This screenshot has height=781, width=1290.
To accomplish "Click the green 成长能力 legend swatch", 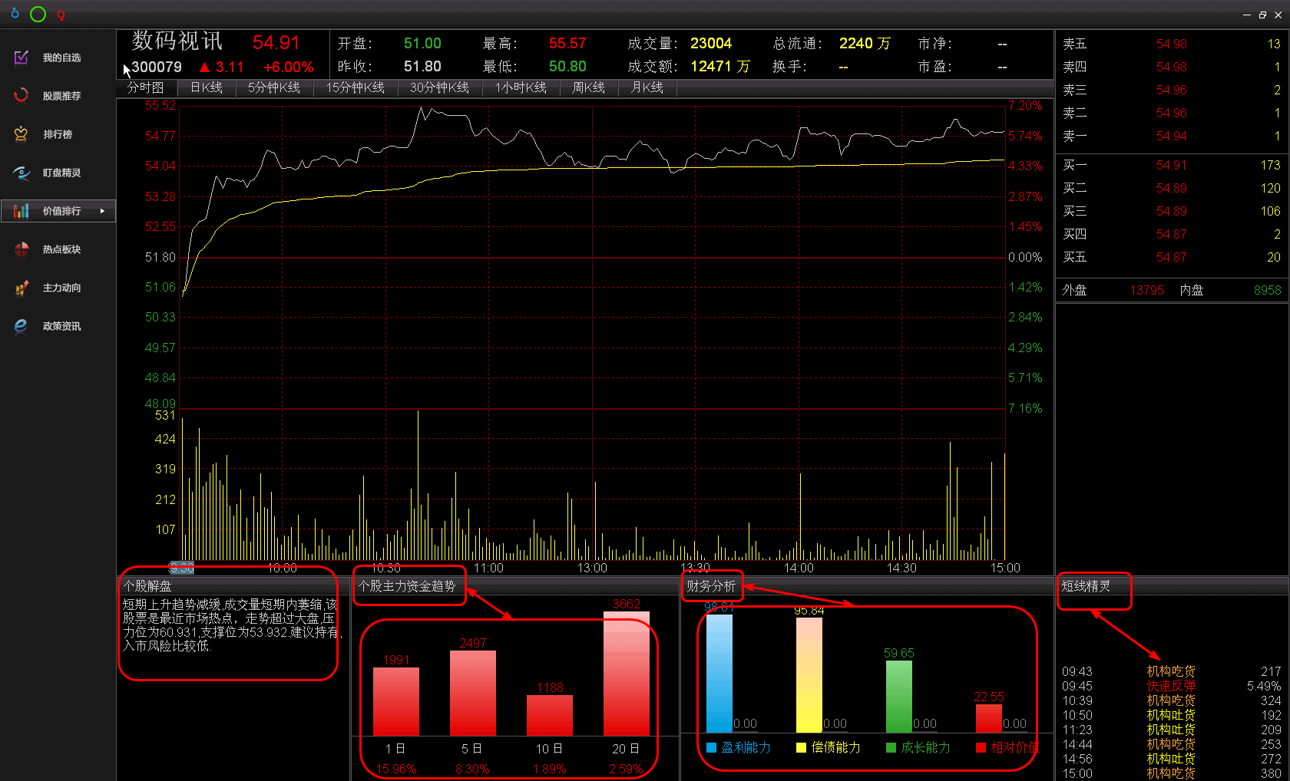I will [891, 747].
